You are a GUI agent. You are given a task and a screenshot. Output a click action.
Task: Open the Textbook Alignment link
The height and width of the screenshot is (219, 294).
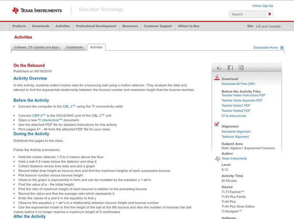[x=235, y=137]
